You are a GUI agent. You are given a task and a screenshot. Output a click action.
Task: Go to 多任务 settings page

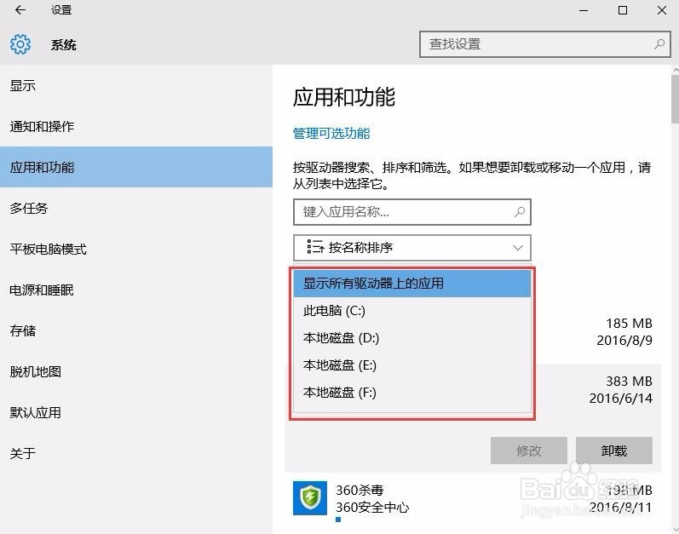click(x=136, y=208)
